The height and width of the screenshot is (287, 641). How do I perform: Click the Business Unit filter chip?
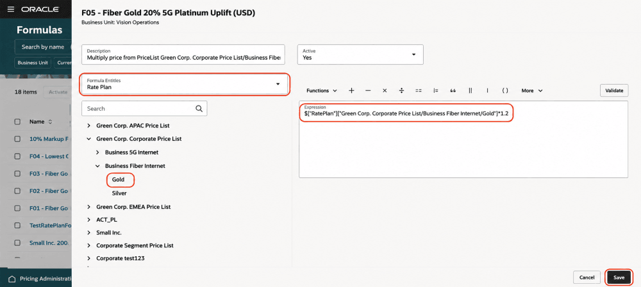(32, 63)
